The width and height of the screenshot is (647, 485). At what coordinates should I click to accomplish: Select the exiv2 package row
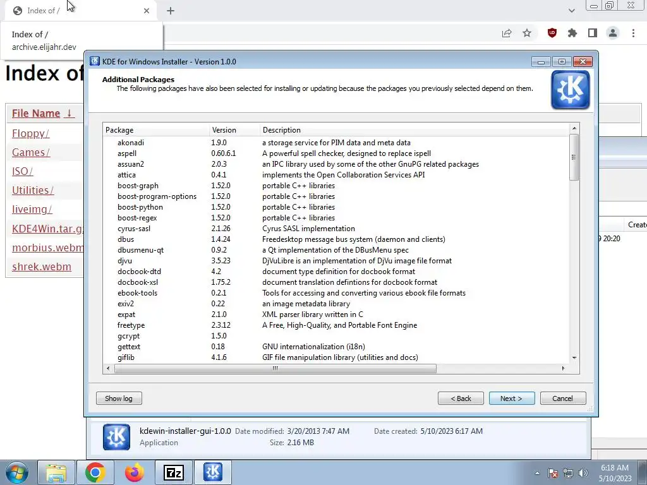pos(336,304)
